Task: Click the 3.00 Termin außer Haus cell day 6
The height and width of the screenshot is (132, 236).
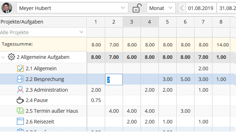Action: (x=185, y=111)
